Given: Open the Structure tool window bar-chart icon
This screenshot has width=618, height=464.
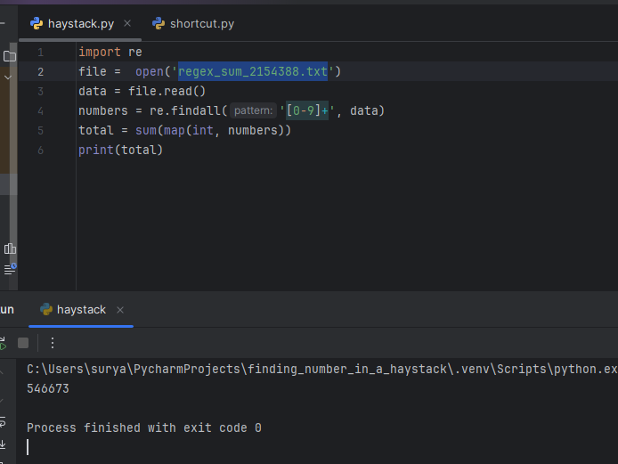Looking at the screenshot, I should [x=10, y=248].
